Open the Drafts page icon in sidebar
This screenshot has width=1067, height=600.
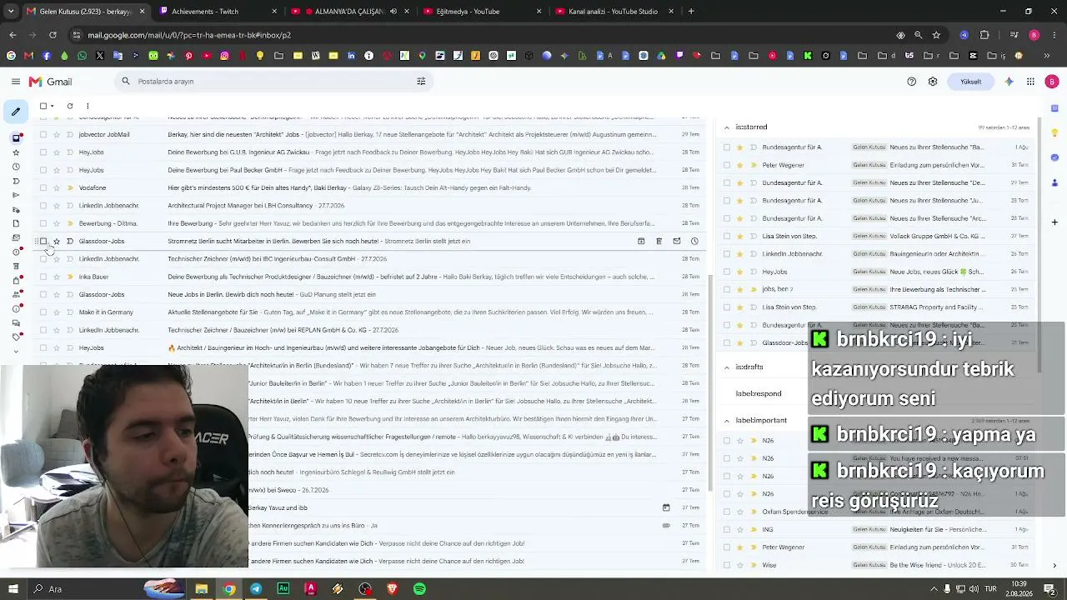click(x=16, y=223)
